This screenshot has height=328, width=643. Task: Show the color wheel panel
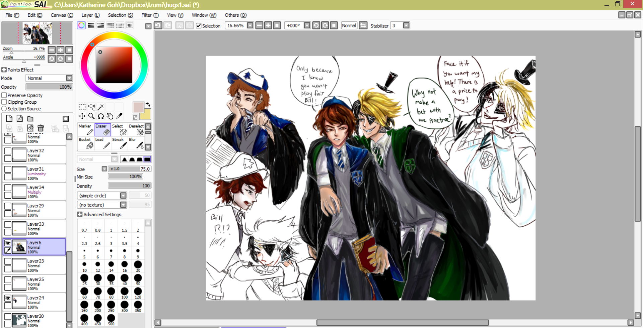(81, 25)
